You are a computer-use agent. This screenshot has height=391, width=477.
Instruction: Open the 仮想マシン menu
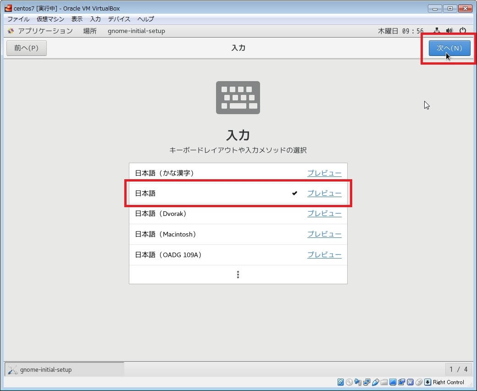pos(50,19)
